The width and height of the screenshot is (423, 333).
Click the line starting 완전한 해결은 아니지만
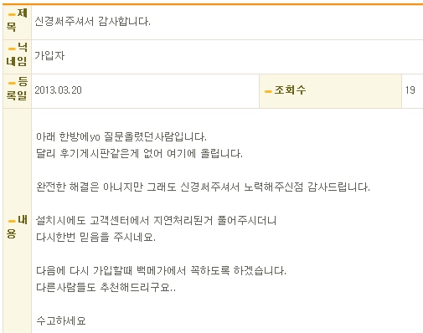tap(203, 187)
